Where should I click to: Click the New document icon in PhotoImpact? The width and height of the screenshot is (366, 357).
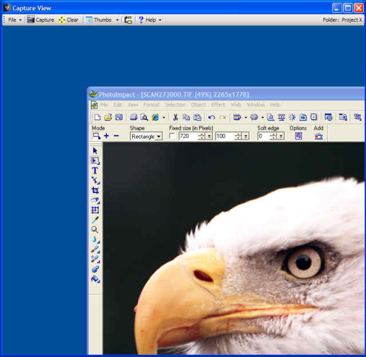click(x=97, y=117)
